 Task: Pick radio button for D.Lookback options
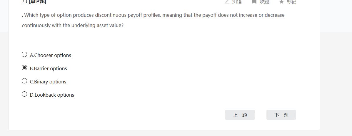pyautogui.click(x=24, y=94)
